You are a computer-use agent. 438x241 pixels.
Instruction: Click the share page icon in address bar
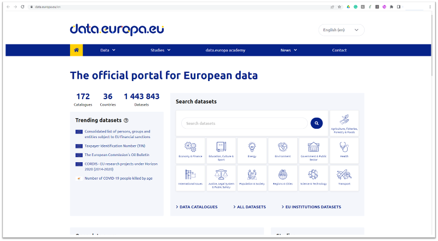tap(332, 7)
